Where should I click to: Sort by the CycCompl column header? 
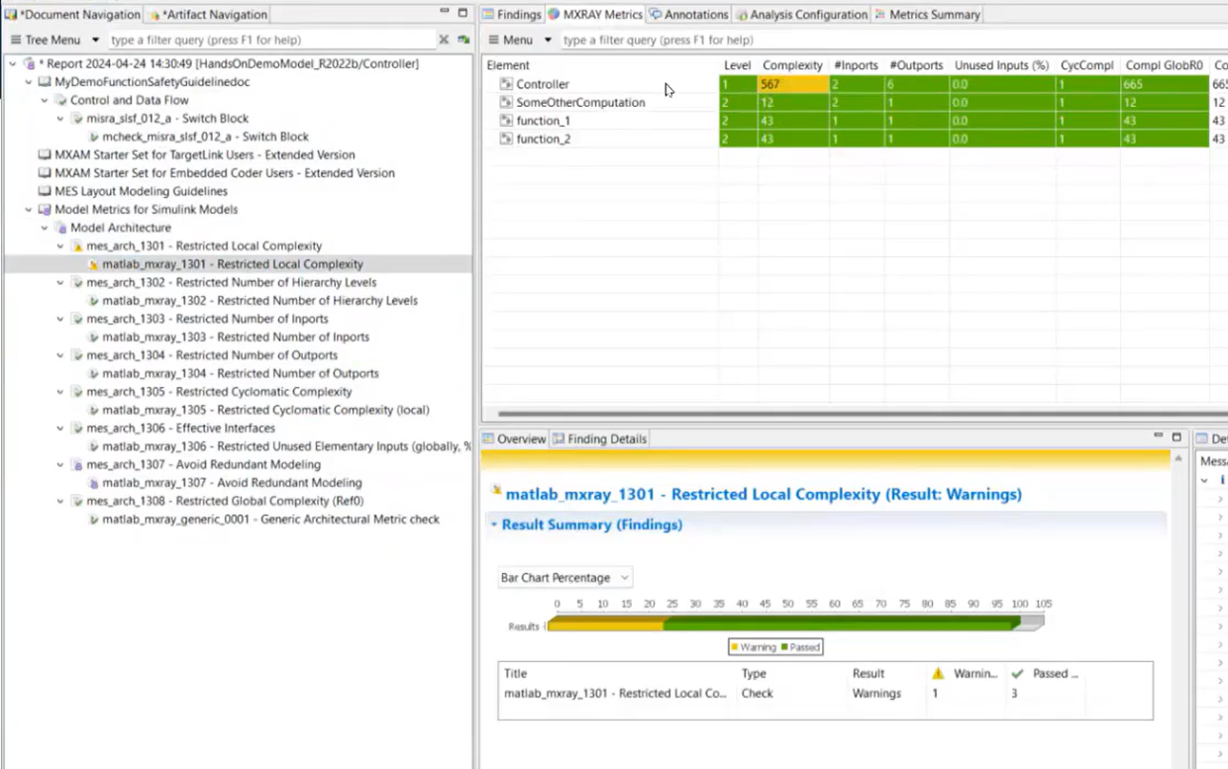click(1086, 65)
